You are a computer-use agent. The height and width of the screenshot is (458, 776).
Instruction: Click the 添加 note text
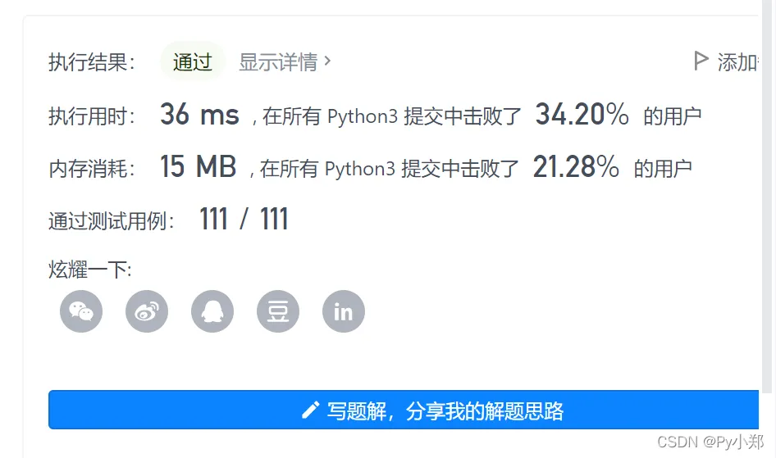coord(738,62)
